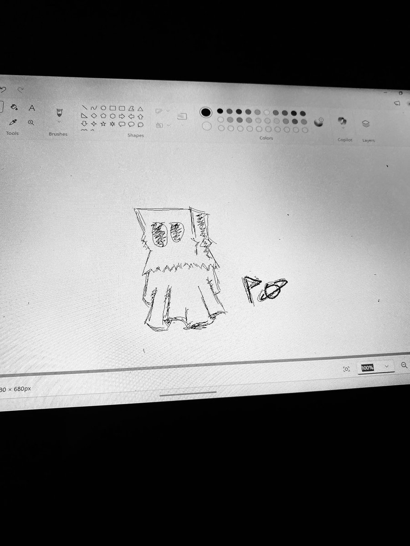410x546 pixels.
Task: Click the "Tools" group label
Action: 12,133
